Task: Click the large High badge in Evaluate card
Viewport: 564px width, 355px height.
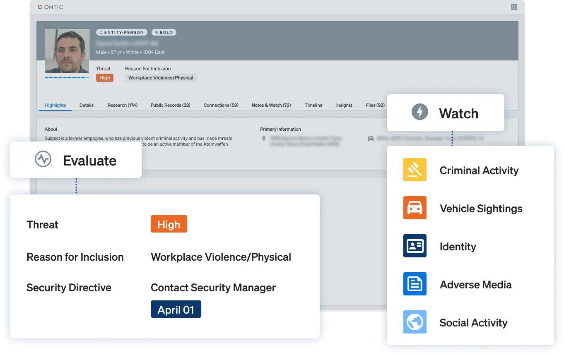Action: [x=169, y=224]
